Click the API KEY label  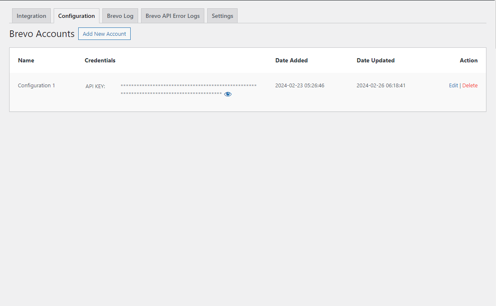coord(95,86)
